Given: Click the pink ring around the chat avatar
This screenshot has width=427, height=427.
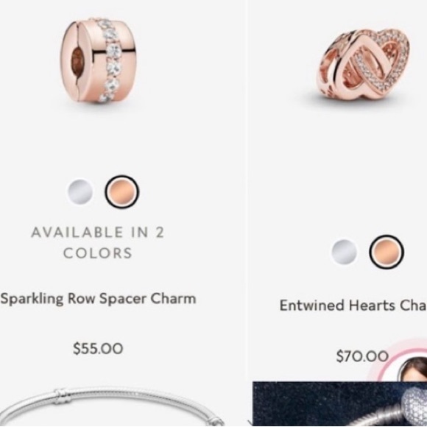Looking at the screenshot, I should click(398, 359).
